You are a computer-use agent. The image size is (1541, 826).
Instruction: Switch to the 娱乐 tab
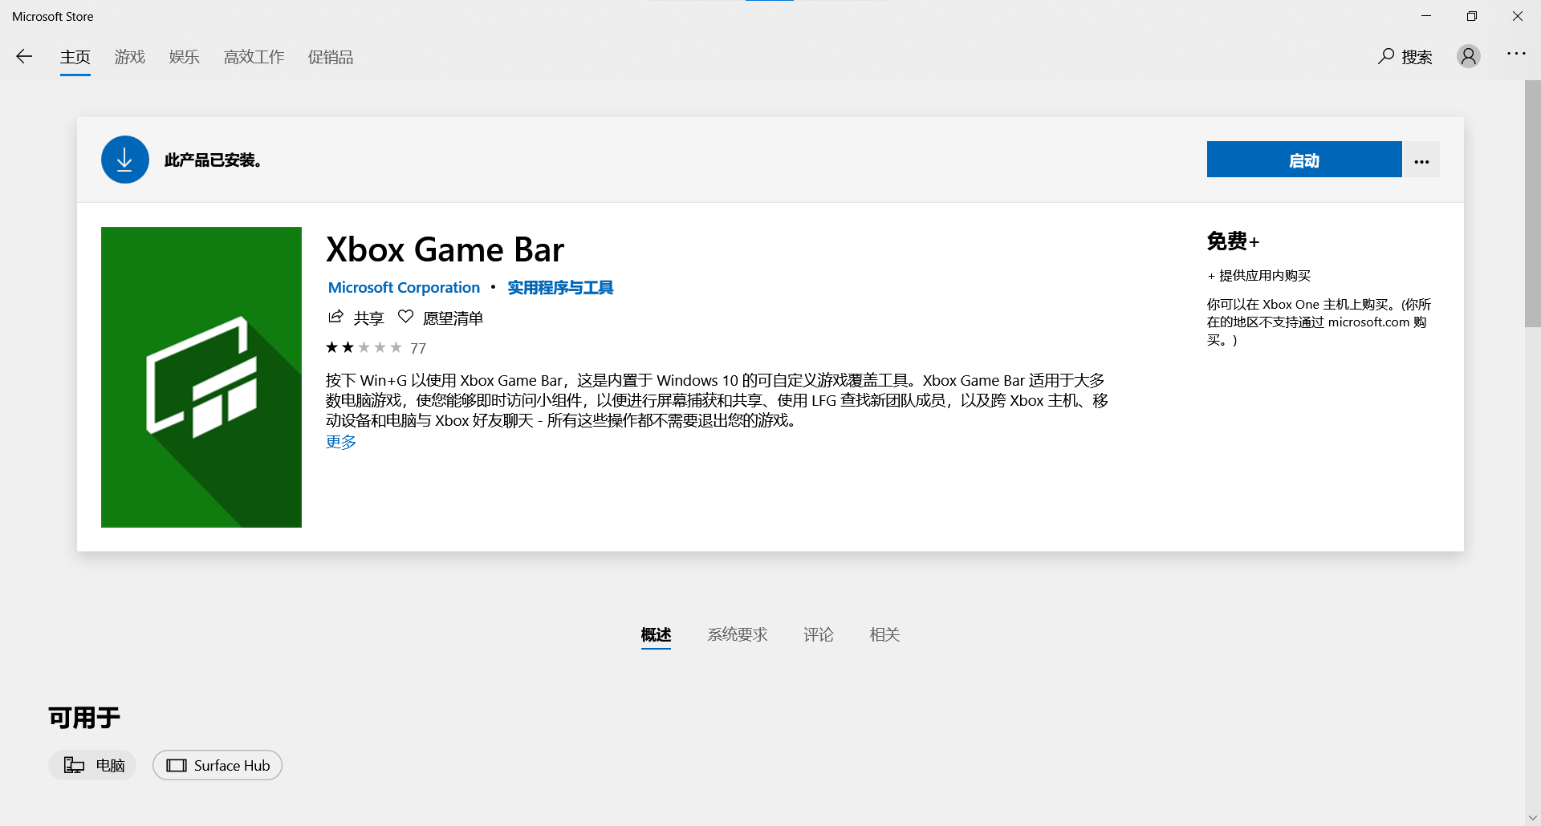185,57
